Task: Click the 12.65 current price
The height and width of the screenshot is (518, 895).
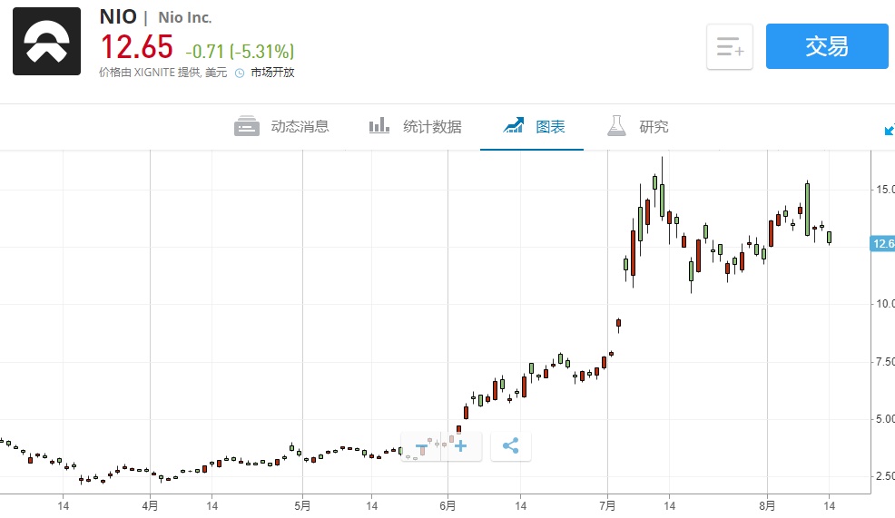Action: [136, 47]
